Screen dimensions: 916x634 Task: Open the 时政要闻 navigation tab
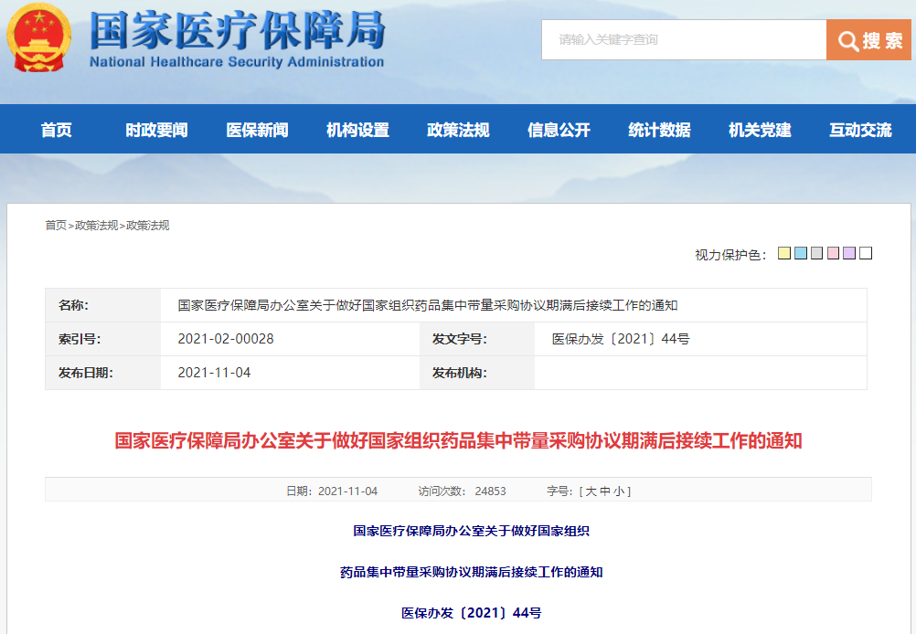click(156, 130)
